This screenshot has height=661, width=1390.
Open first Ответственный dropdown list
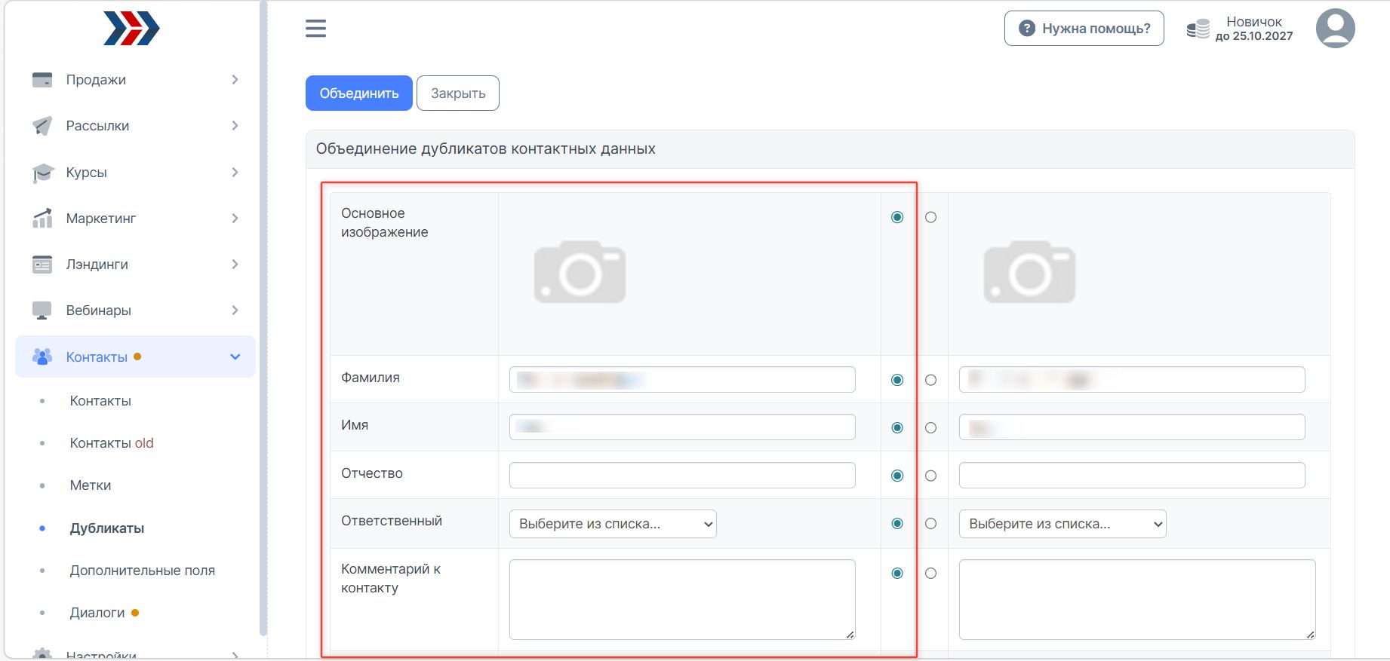pyautogui.click(x=612, y=524)
